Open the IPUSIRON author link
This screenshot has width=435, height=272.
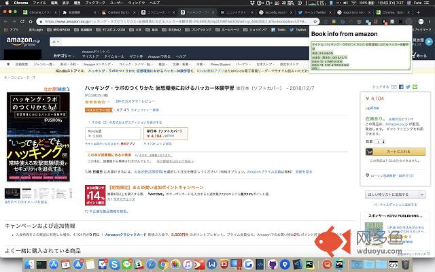click(94, 95)
